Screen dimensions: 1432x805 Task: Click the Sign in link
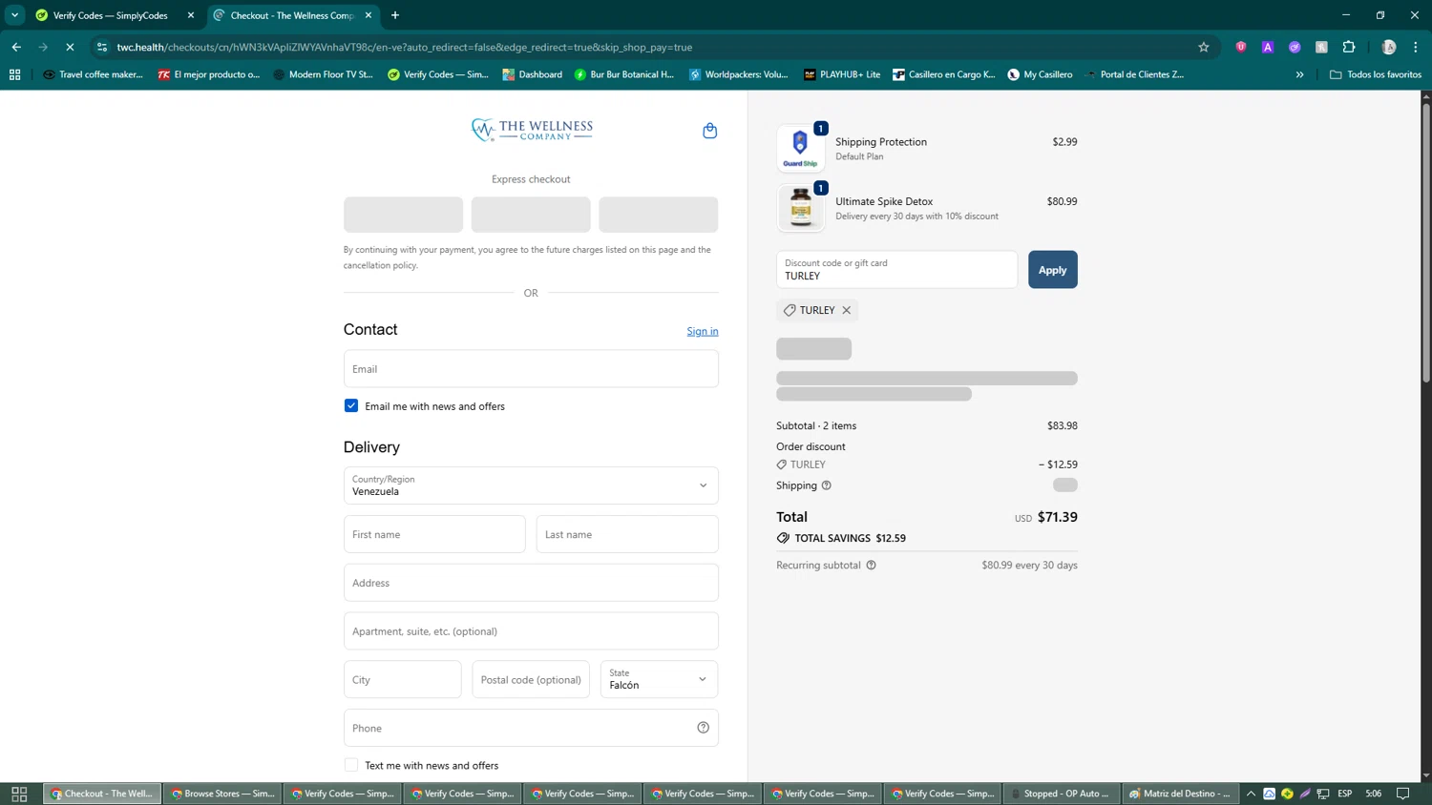click(703, 331)
